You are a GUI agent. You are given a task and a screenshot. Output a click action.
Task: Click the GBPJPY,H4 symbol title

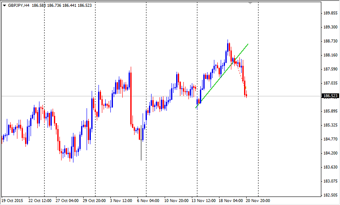[19, 6]
